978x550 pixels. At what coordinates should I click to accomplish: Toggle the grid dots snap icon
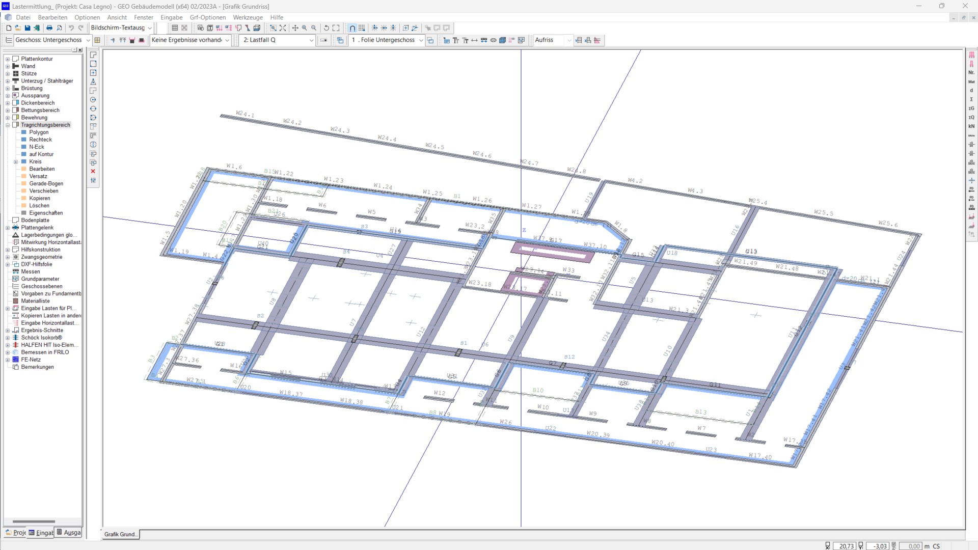tap(362, 28)
